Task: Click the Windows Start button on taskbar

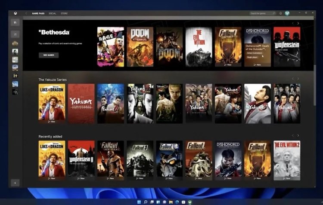Action: click(139, 202)
